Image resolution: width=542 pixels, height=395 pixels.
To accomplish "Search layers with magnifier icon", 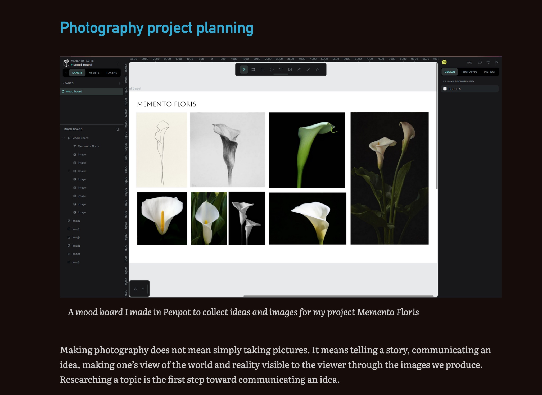I will click(117, 129).
